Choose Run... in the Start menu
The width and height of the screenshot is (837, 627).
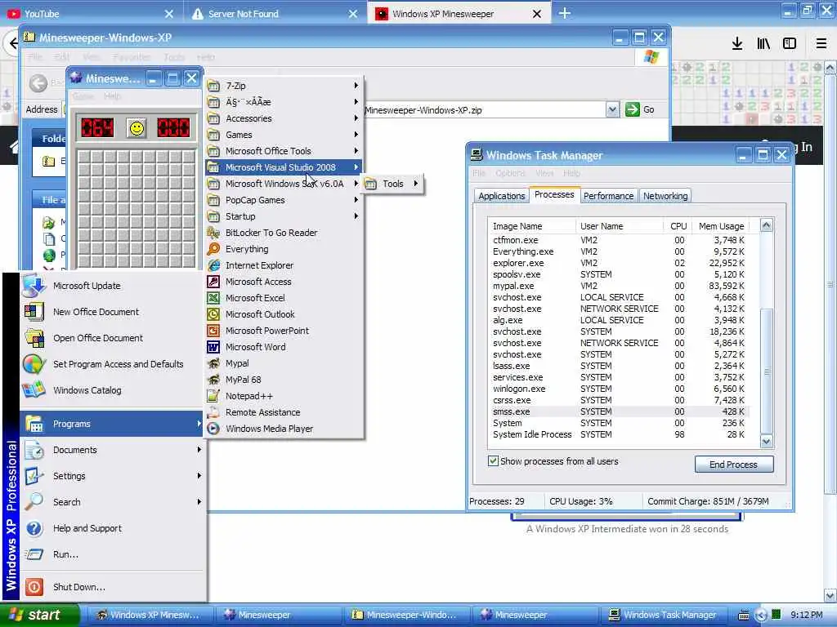(112, 554)
